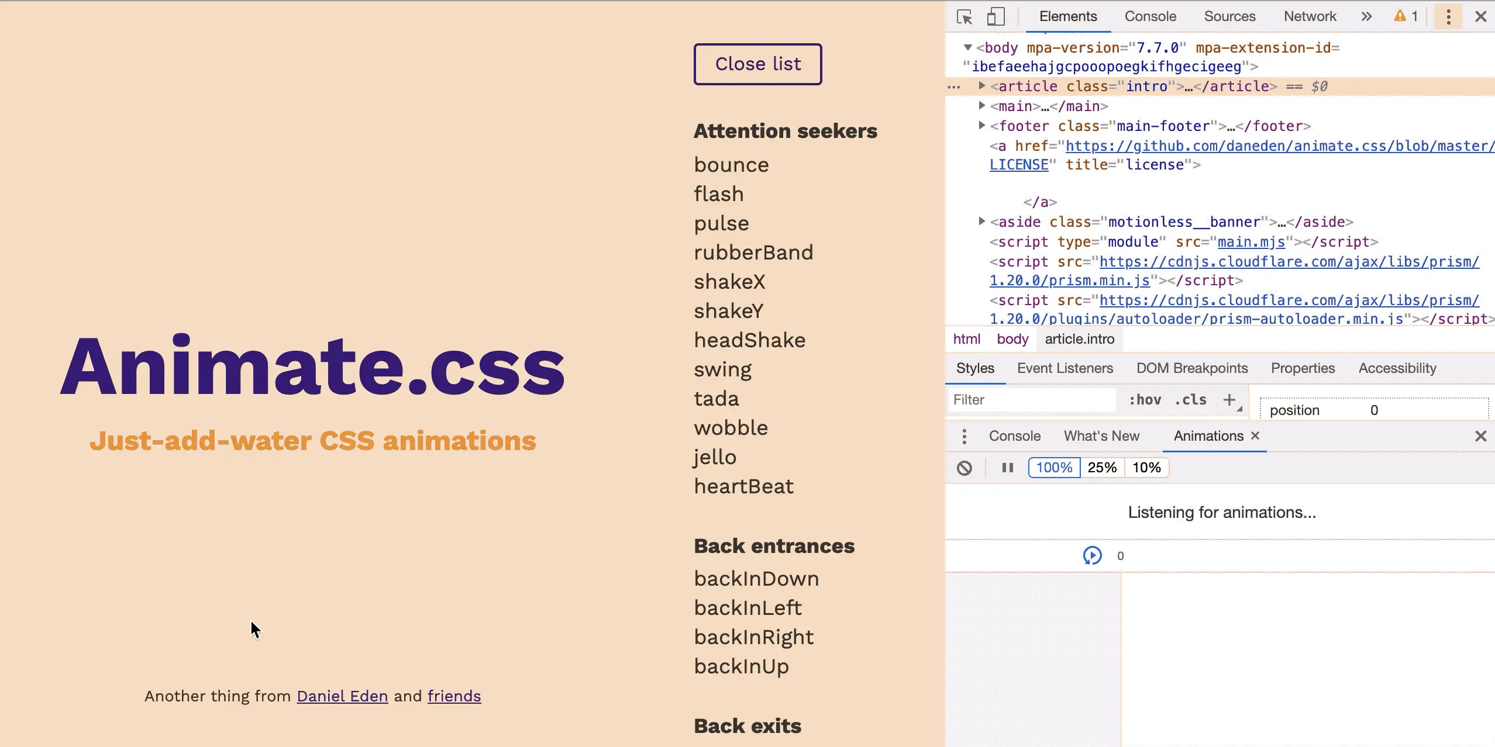Switch to the Styles pane tab

coord(975,368)
